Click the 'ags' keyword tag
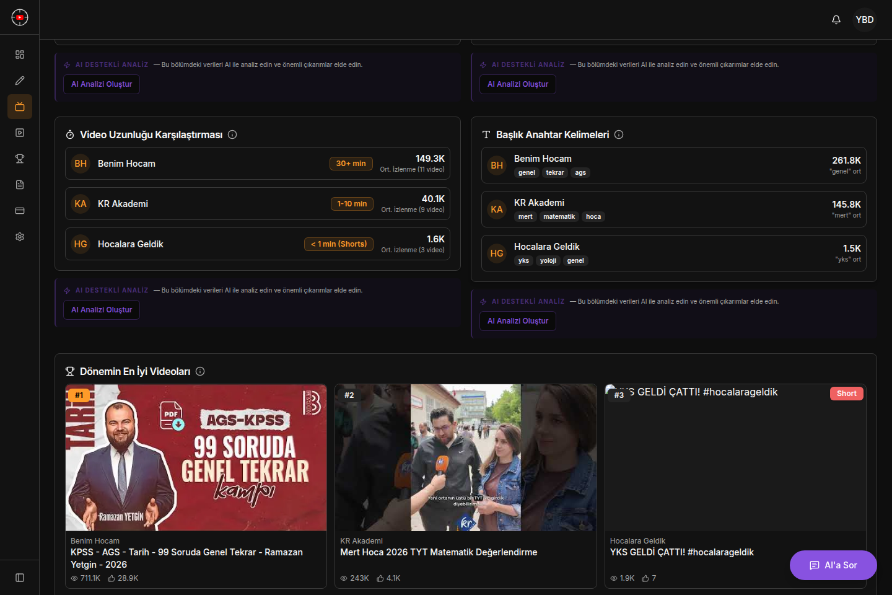The height and width of the screenshot is (595, 892). point(580,173)
